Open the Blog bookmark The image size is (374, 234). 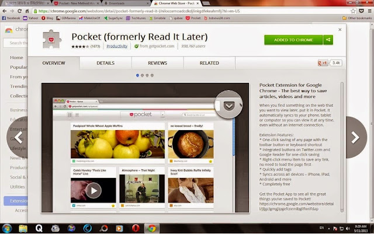pos(47,18)
